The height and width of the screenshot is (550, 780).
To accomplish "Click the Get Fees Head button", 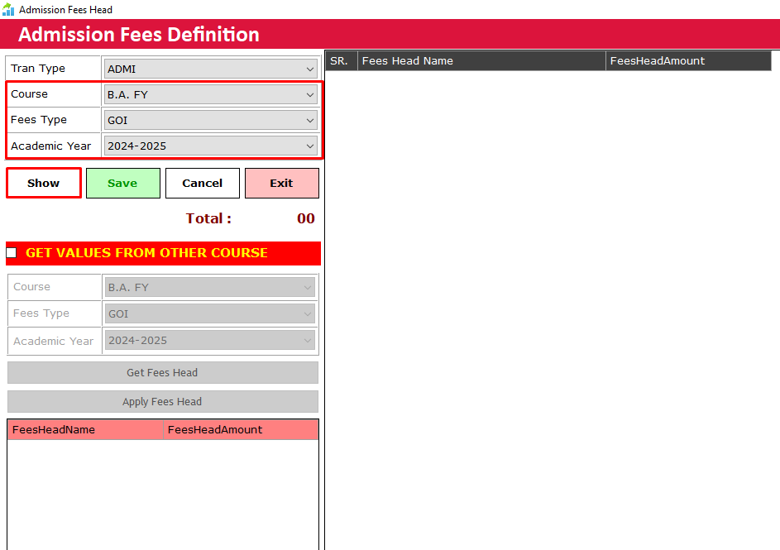I will [162, 372].
